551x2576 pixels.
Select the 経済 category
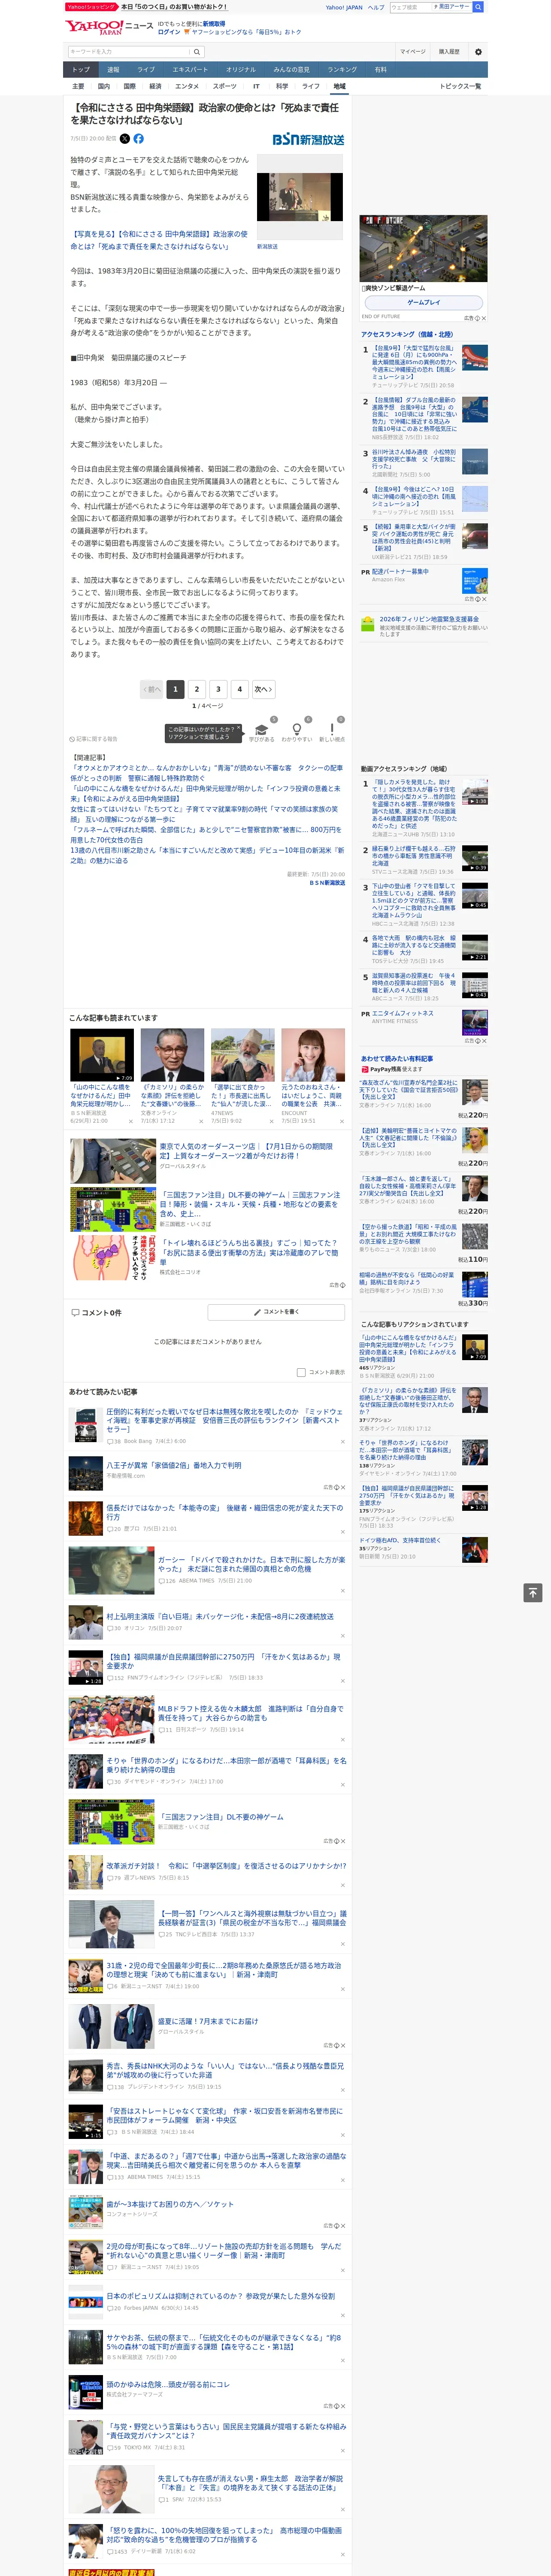(155, 86)
